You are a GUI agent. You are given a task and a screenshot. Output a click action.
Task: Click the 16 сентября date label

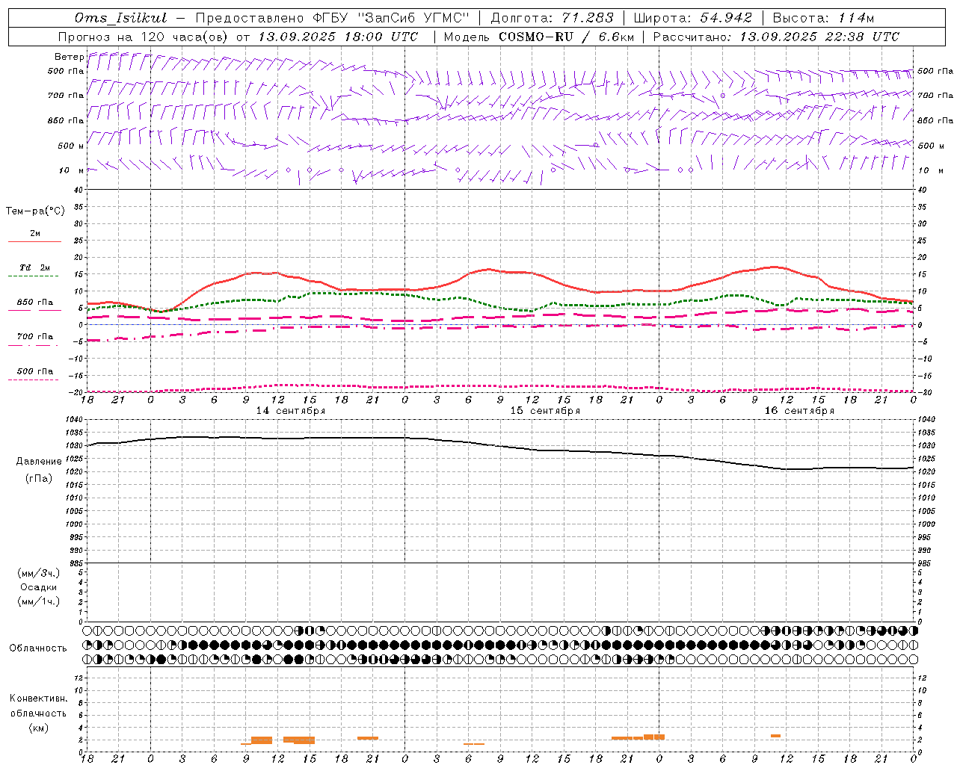799,410
